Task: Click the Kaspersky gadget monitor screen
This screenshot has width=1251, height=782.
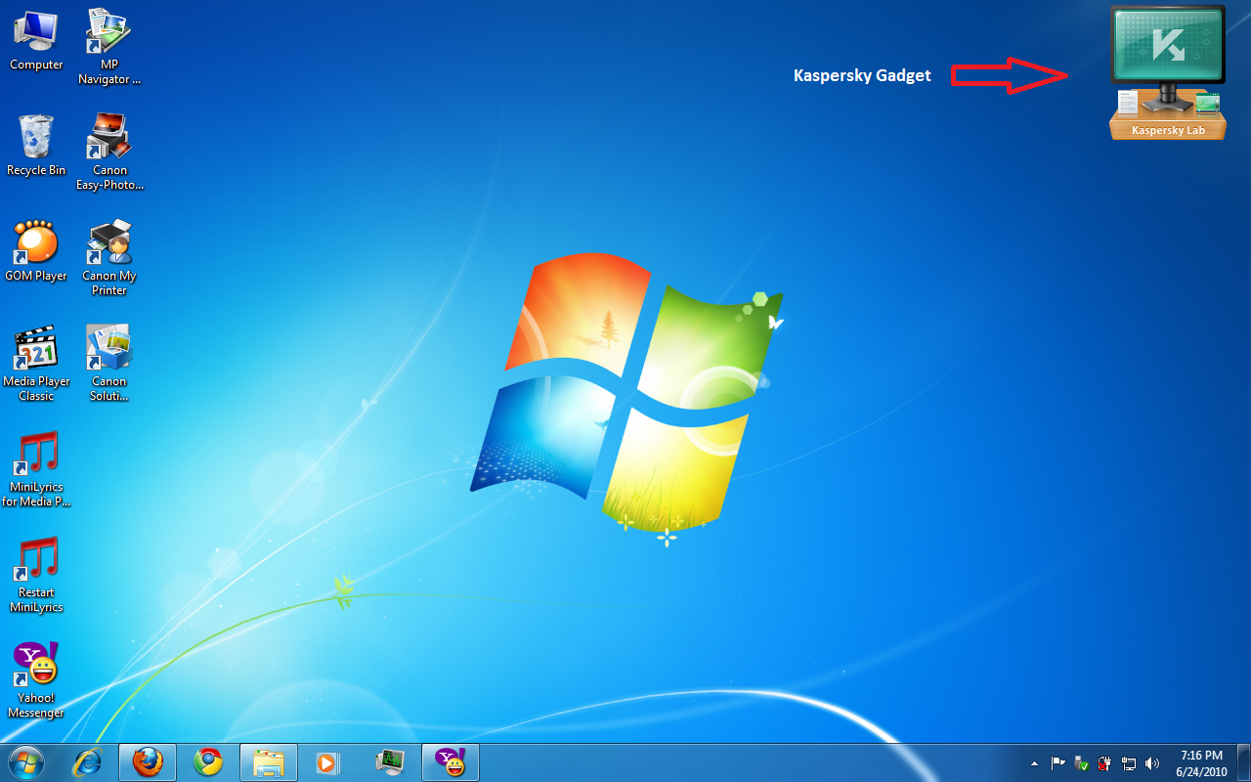Action: [1168, 44]
